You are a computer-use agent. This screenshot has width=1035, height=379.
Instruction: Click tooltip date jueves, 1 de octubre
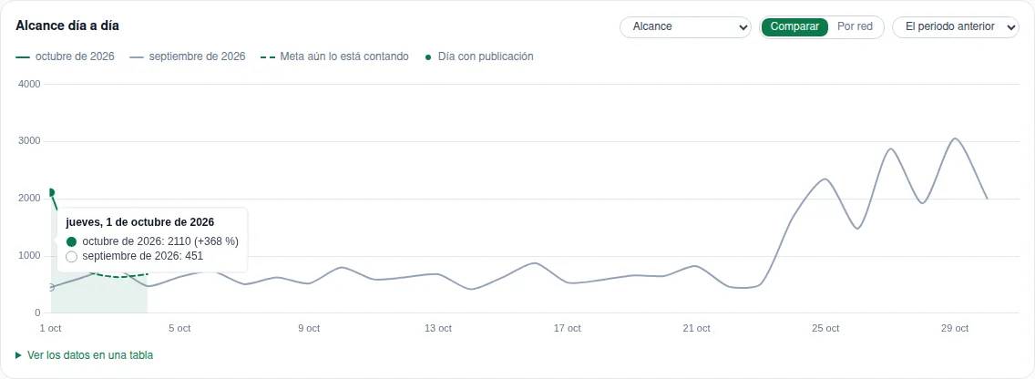click(x=140, y=222)
